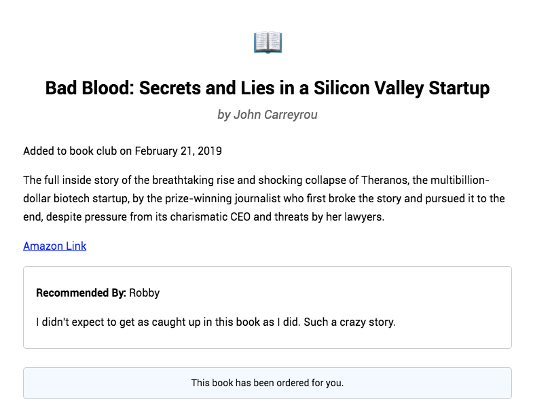Screen dimensions: 533x412
Task: Click the word 'Theranos' in the description
Action: click(x=384, y=180)
